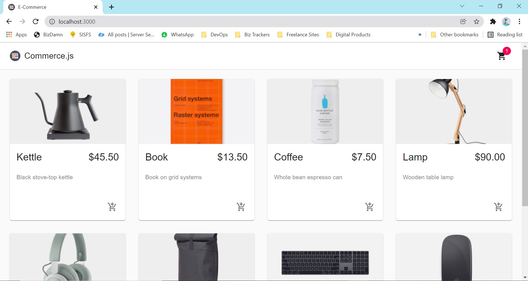
Task: Bookmark this page with the star icon
Action: (x=477, y=21)
